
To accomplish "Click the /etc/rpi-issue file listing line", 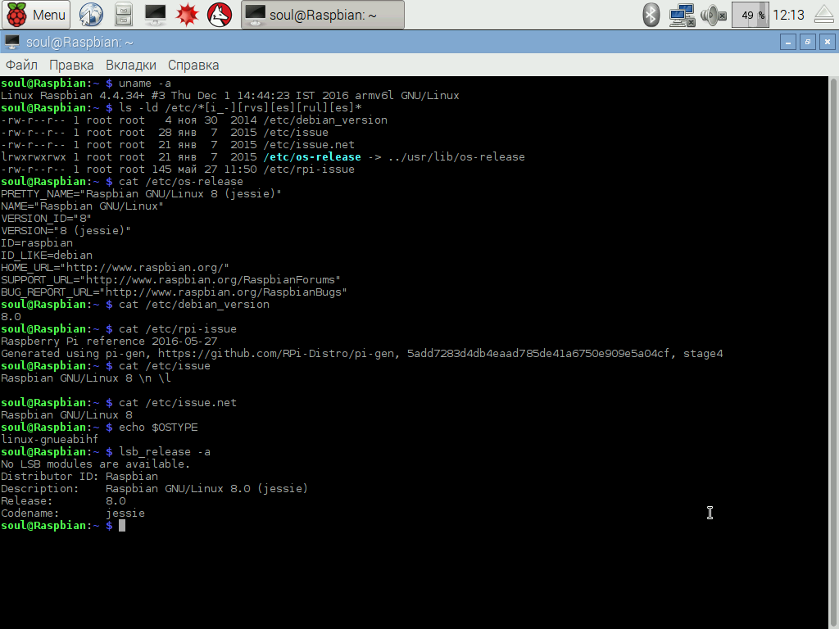I will click(x=178, y=170).
